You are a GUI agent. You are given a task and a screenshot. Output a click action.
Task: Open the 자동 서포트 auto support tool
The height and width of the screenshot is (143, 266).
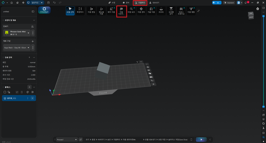point(121,11)
